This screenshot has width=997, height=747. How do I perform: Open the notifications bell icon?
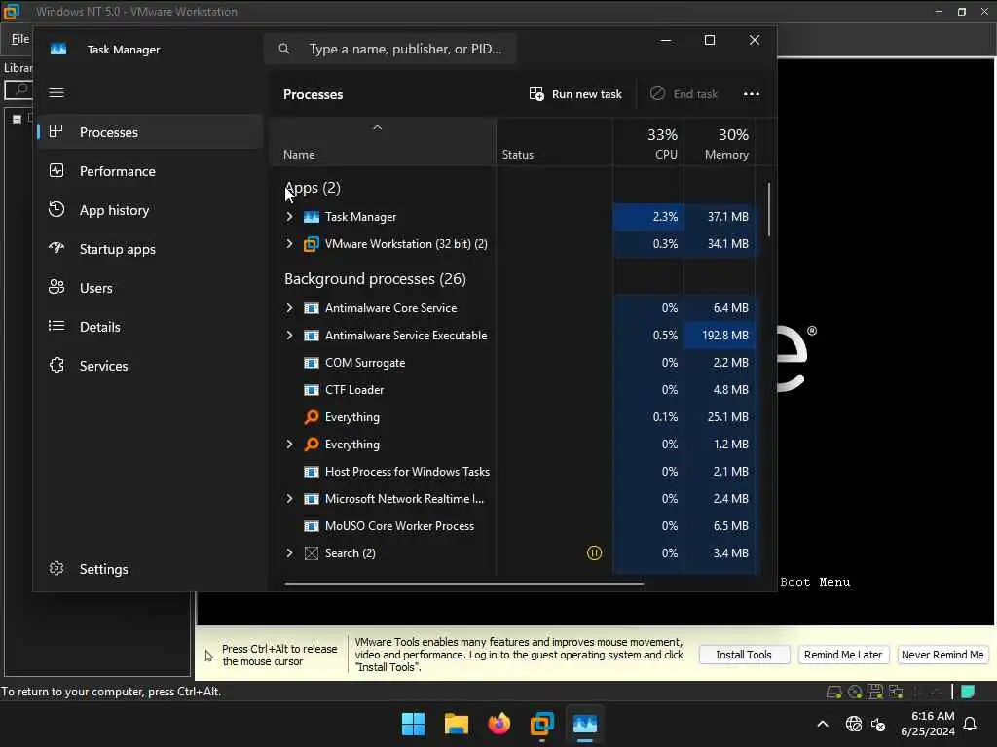(970, 724)
